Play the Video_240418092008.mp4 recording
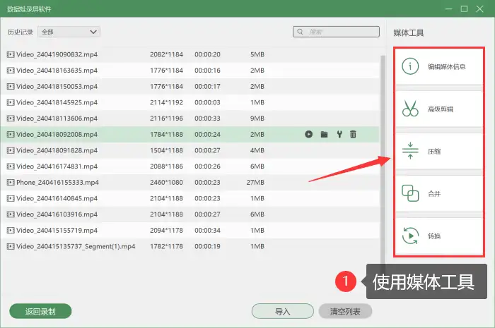This screenshot has height=328, width=495. click(x=309, y=135)
